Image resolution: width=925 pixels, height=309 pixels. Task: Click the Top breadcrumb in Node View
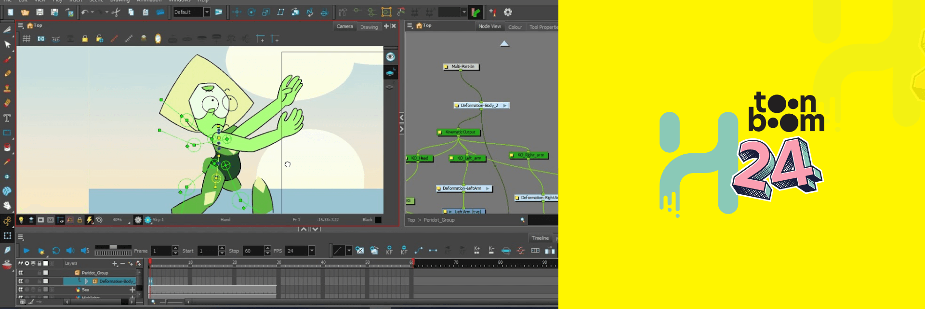point(411,220)
